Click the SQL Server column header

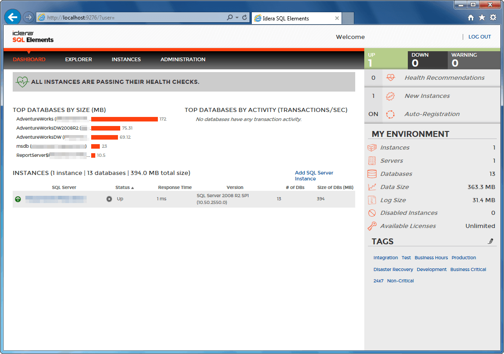64,187
